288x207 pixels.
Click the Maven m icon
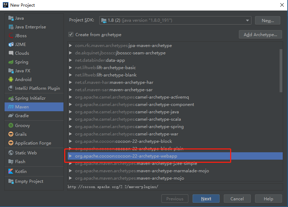[x=11, y=107]
